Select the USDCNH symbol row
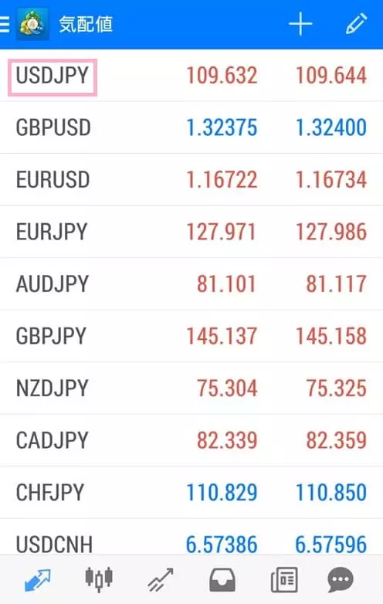The height and width of the screenshot is (604, 383). coord(191,537)
